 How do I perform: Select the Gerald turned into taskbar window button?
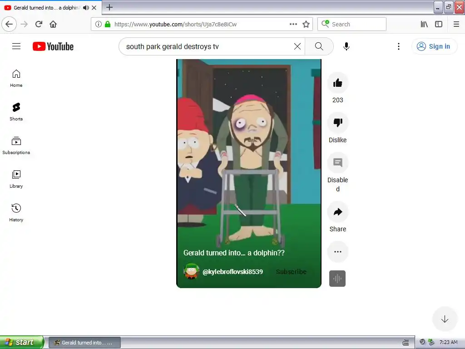click(x=84, y=343)
